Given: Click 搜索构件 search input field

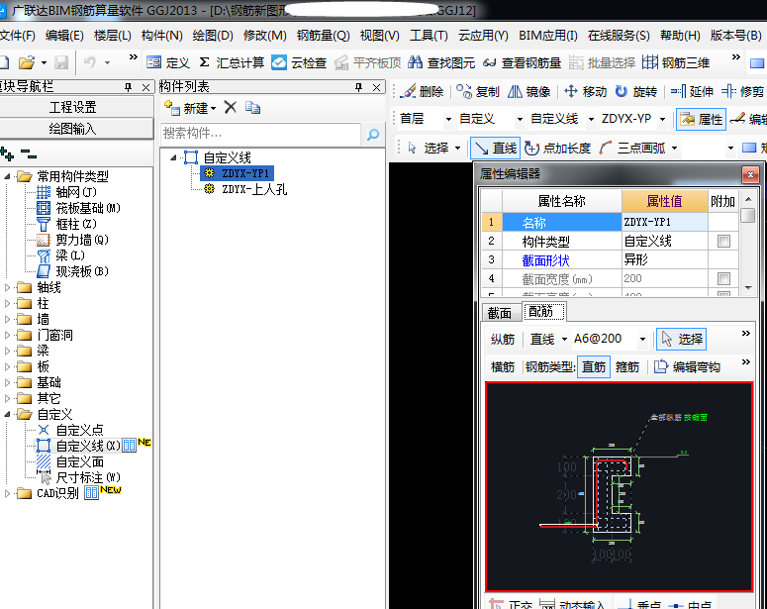Looking at the screenshot, I should click(260, 134).
